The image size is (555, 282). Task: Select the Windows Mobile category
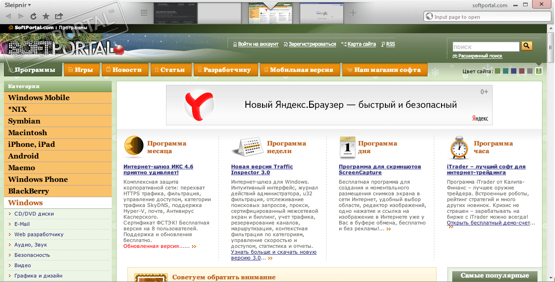pos(57,97)
